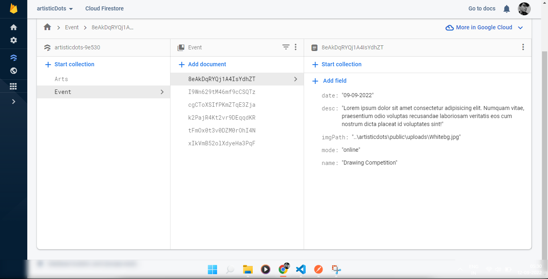The width and height of the screenshot is (548, 279).
Task: Open the artisticDots project switcher dropdown
Action: point(55,8)
